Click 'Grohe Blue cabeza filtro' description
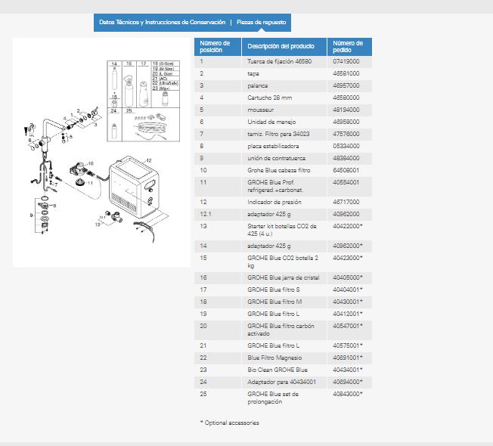The width and height of the screenshot is (493, 446). point(278,171)
